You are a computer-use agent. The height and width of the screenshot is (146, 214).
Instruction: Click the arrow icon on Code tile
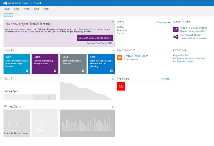(55, 71)
